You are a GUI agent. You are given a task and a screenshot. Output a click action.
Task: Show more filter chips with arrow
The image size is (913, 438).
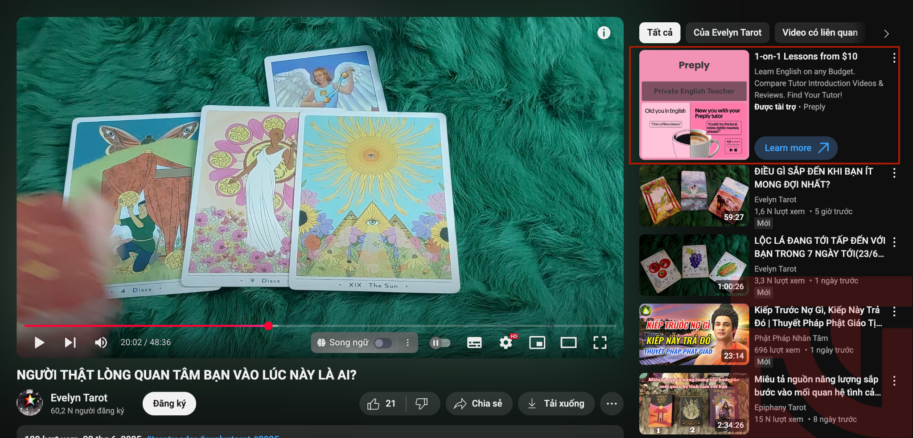pos(886,33)
